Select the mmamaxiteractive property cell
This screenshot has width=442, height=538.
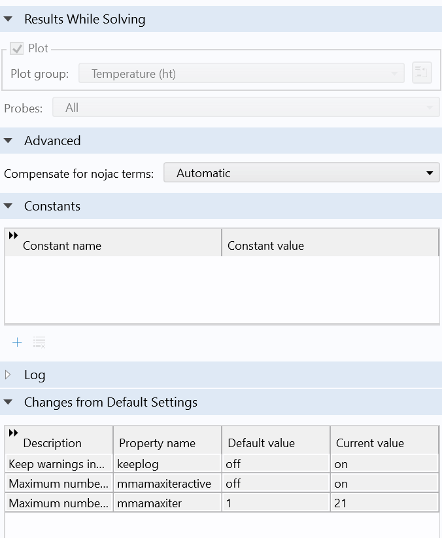coord(167,484)
